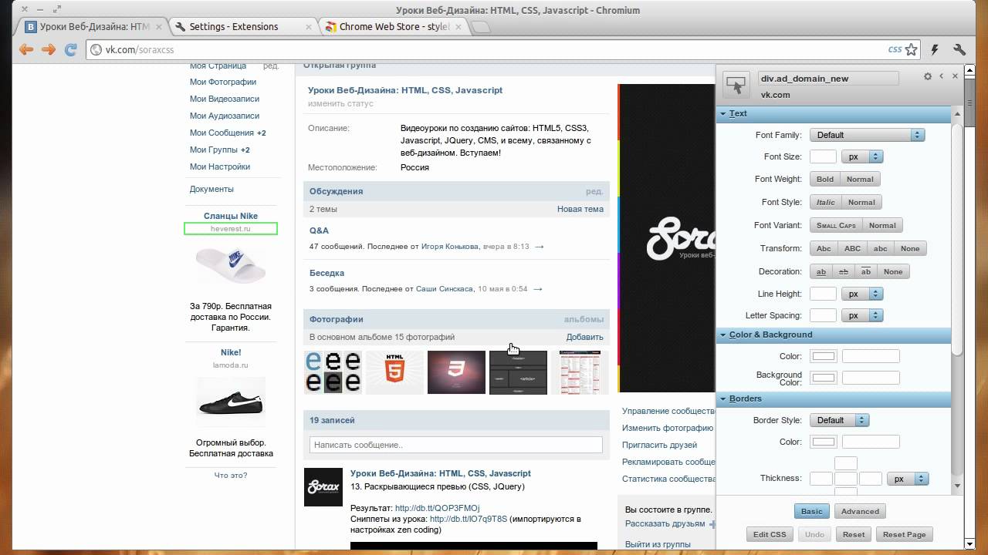Open Thickness unit px dropdown
Viewport: 988px width, 555px height.
click(x=907, y=479)
